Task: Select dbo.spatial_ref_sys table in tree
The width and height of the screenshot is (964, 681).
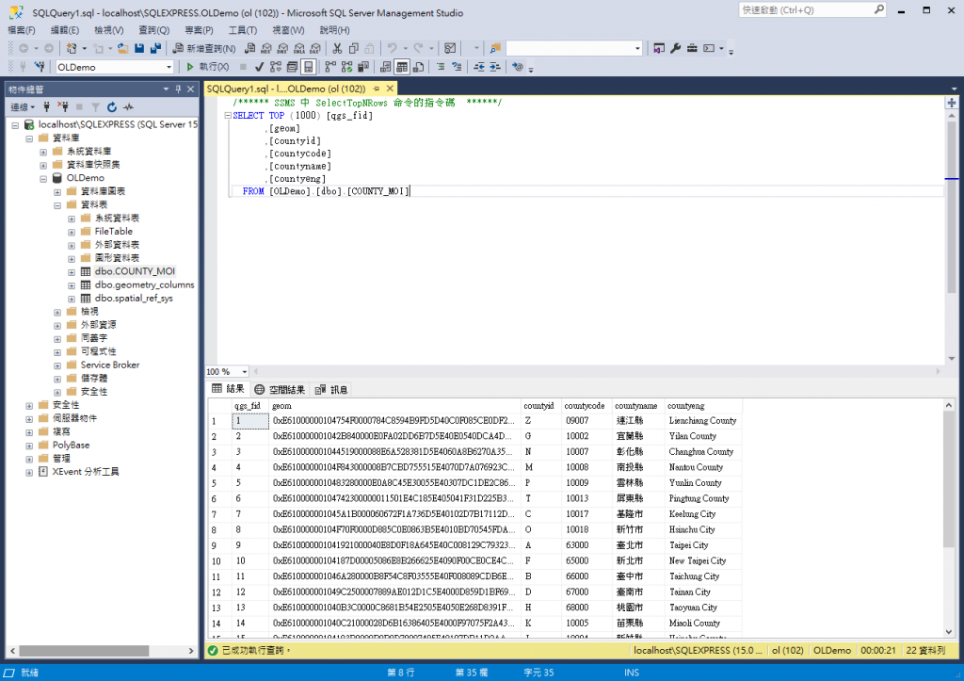Action: (x=134, y=299)
